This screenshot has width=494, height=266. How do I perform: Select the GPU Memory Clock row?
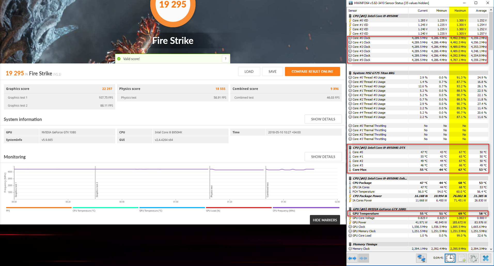(x=418, y=231)
